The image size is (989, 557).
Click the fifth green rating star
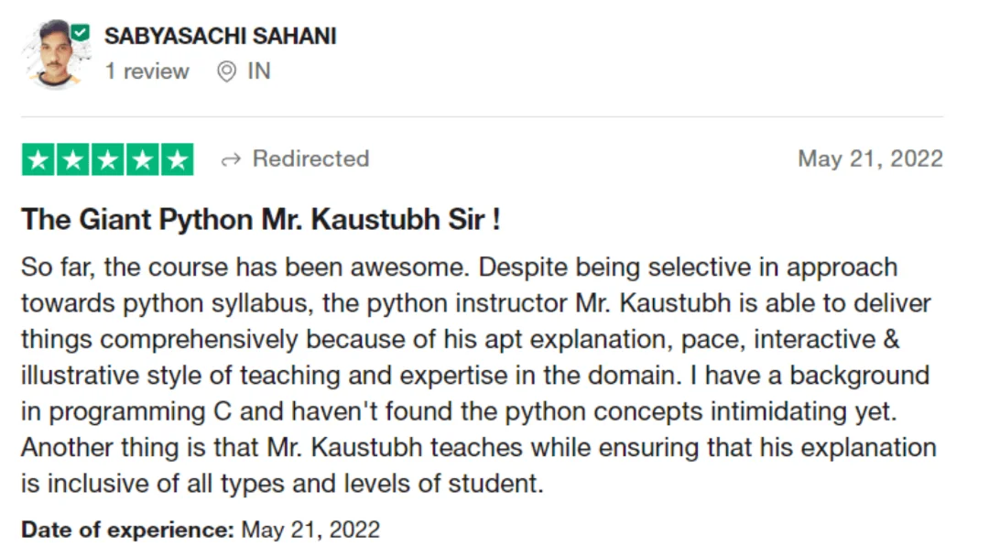click(x=178, y=159)
